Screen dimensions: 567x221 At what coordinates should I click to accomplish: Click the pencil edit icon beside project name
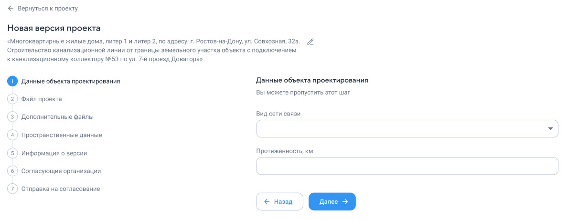click(310, 42)
